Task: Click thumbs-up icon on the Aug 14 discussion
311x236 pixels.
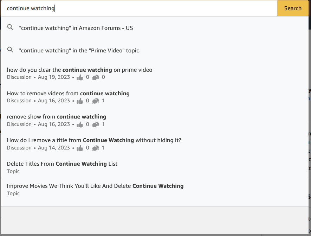Action: pyautogui.click(x=80, y=148)
